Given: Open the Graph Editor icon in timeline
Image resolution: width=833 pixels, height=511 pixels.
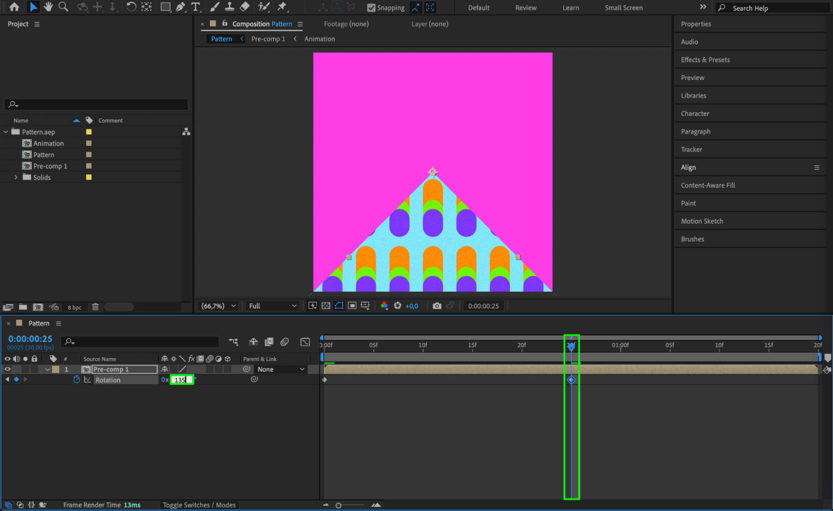Looking at the screenshot, I should pyautogui.click(x=305, y=342).
